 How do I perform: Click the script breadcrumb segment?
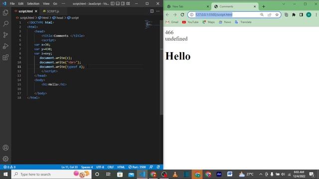pos(73,18)
